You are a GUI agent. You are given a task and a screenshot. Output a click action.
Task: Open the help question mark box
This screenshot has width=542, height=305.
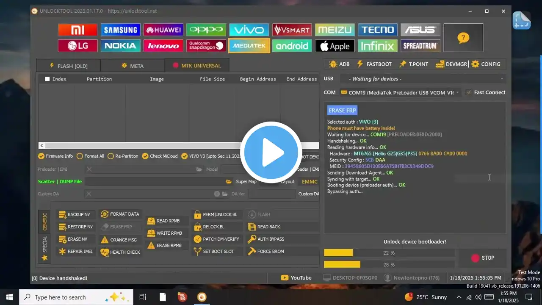point(463,38)
